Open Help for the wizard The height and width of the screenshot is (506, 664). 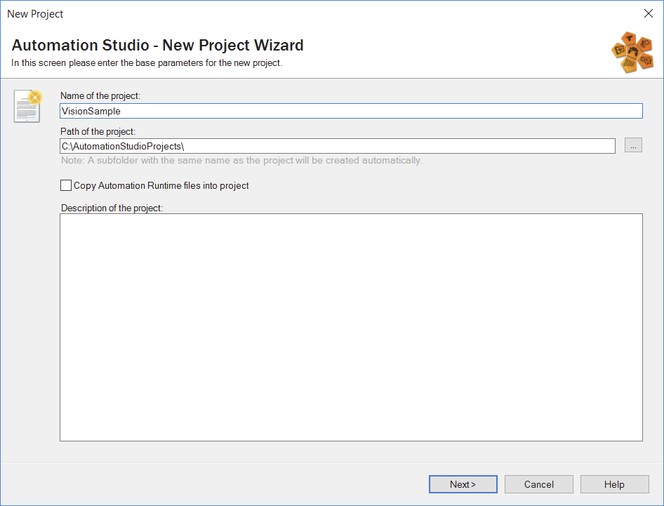point(614,484)
